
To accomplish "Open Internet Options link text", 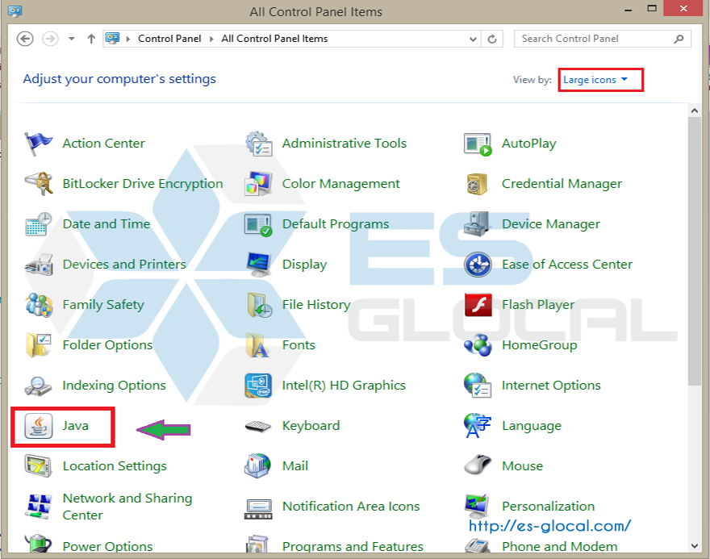I will [x=551, y=386].
